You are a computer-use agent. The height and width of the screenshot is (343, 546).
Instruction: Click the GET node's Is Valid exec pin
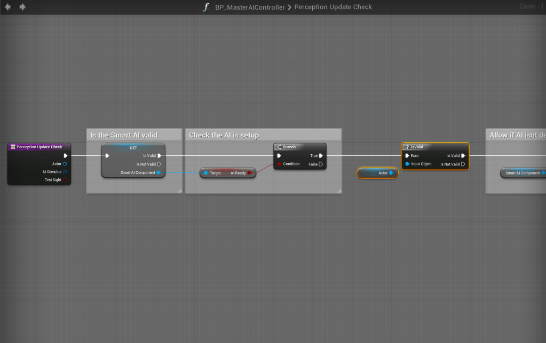click(160, 156)
